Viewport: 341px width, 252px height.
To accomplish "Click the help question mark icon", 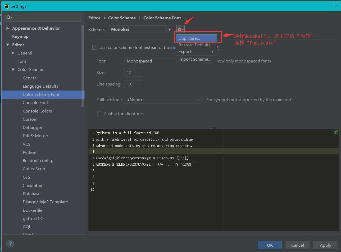I will tap(10, 244).
